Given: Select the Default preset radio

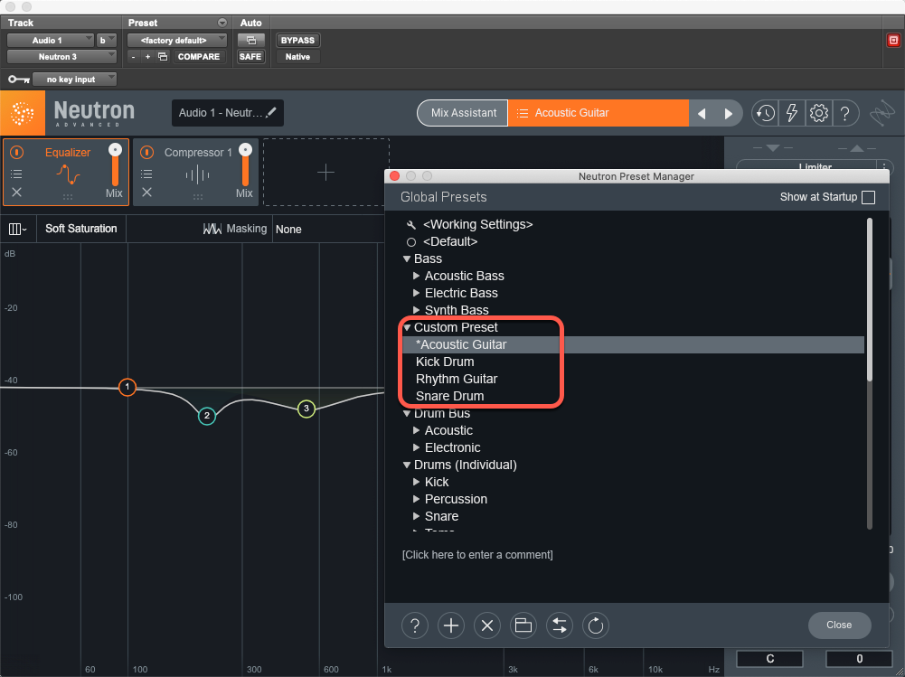Looking at the screenshot, I should (x=411, y=242).
